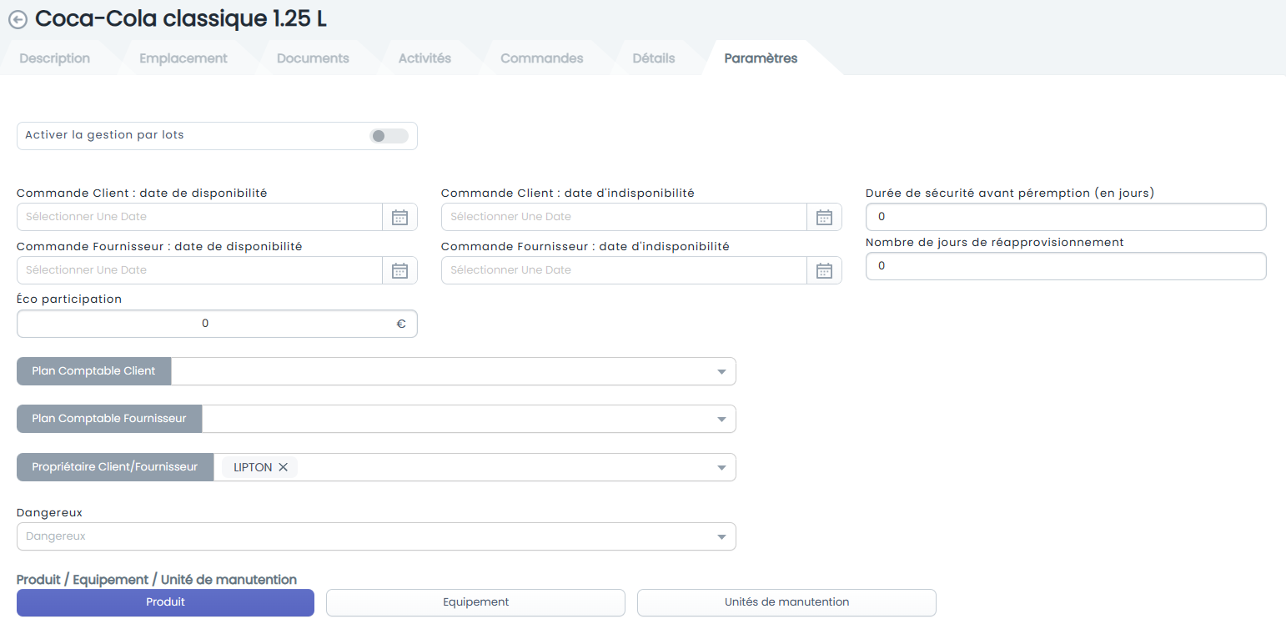Open calendar for Commande Fournisseur date d'indisponibilité
This screenshot has width=1286, height=634.
tap(824, 270)
